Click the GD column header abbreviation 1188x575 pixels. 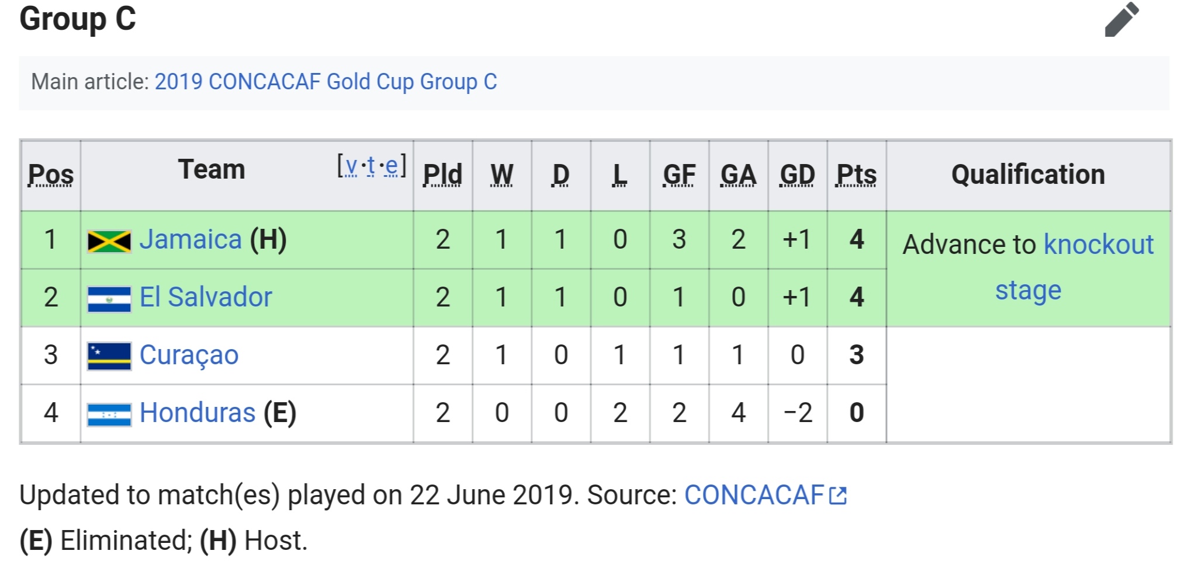pyautogui.click(x=797, y=175)
